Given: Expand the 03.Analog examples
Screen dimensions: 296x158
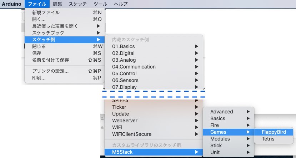Looking at the screenshot, I should [154, 60].
